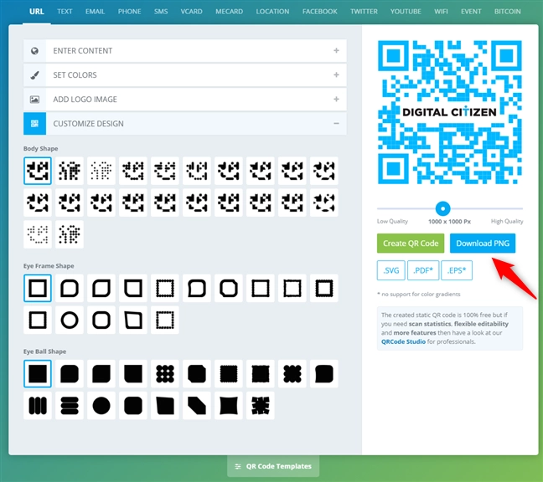Image resolution: width=543 pixels, height=482 pixels.
Task: Switch to the PHONE tab
Action: pyautogui.click(x=130, y=12)
